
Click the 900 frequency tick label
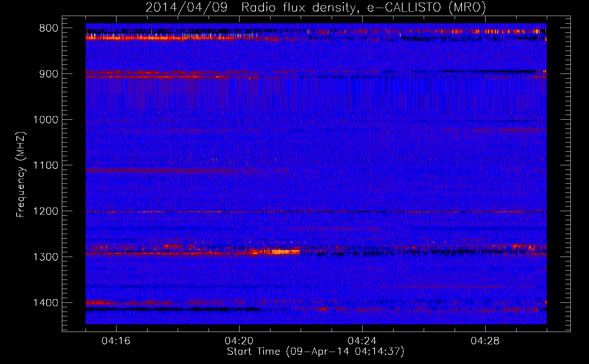coord(48,74)
